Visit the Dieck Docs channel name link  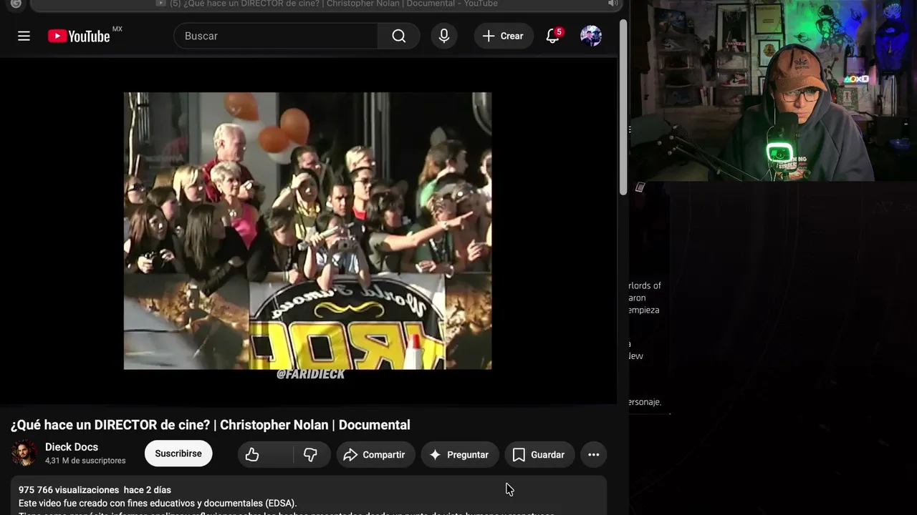coord(72,447)
